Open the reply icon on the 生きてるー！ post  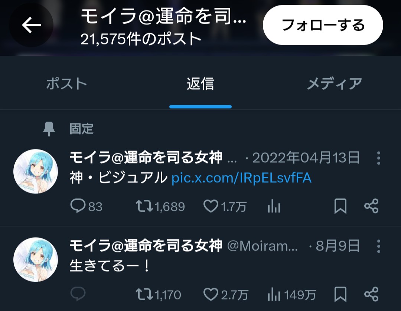pos(78,294)
